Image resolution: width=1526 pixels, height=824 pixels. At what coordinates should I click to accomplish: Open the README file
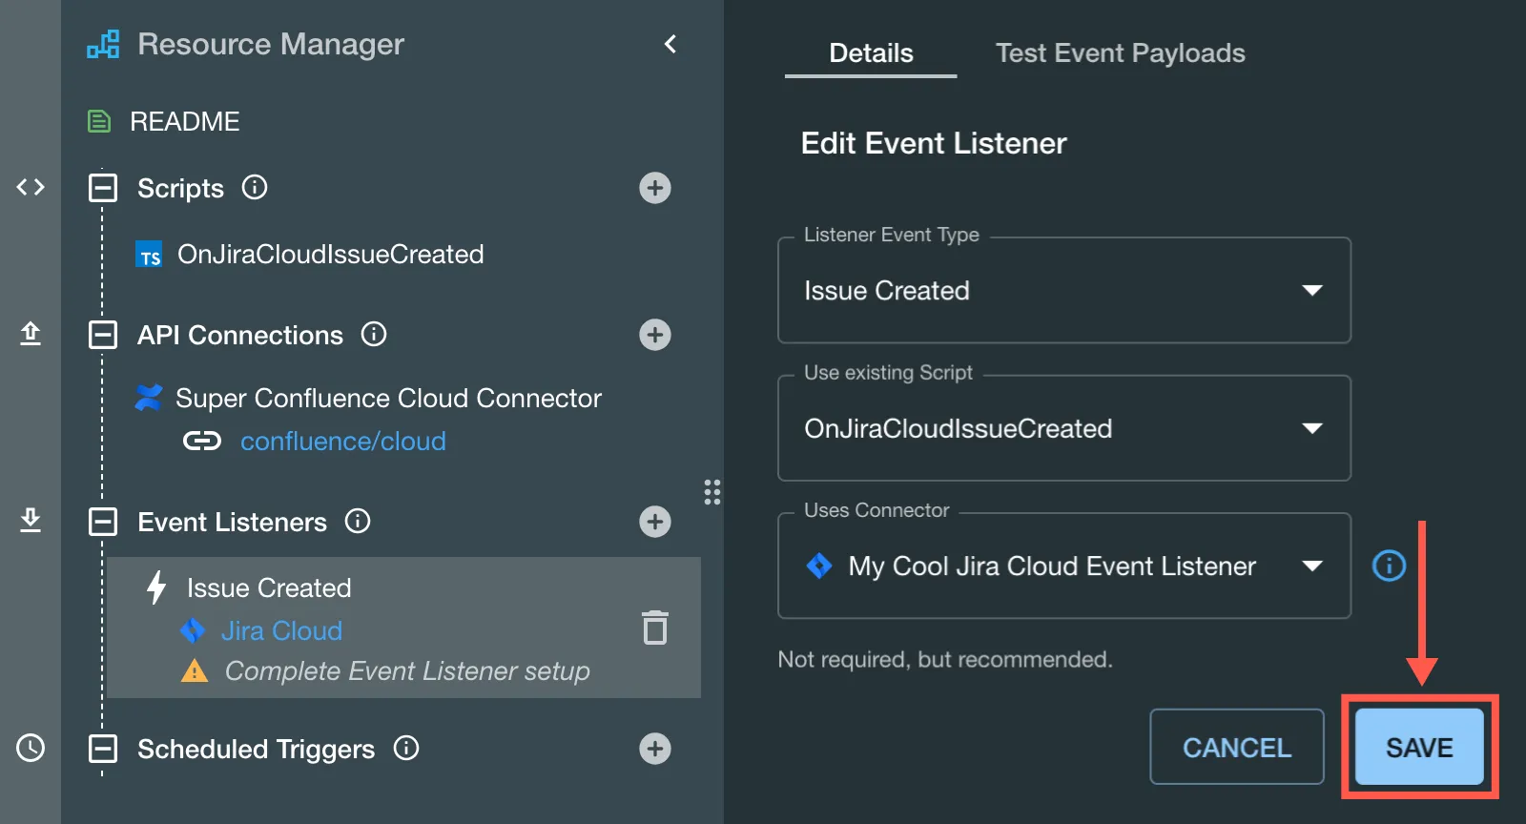pos(185,121)
